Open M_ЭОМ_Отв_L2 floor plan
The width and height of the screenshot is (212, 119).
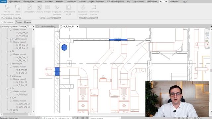(23, 107)
